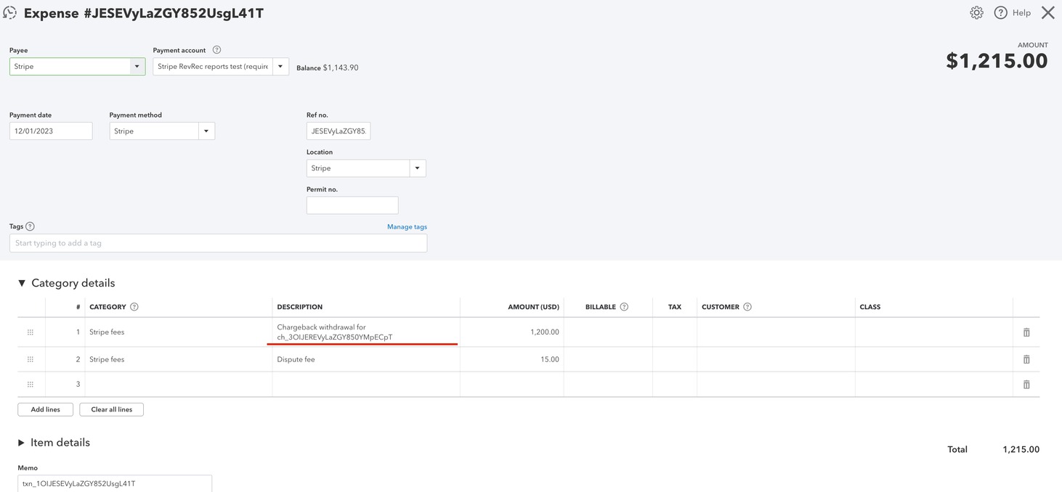Click the Clear all lines button
This screenshot has height=492, width=1062.
click(111, 409)
